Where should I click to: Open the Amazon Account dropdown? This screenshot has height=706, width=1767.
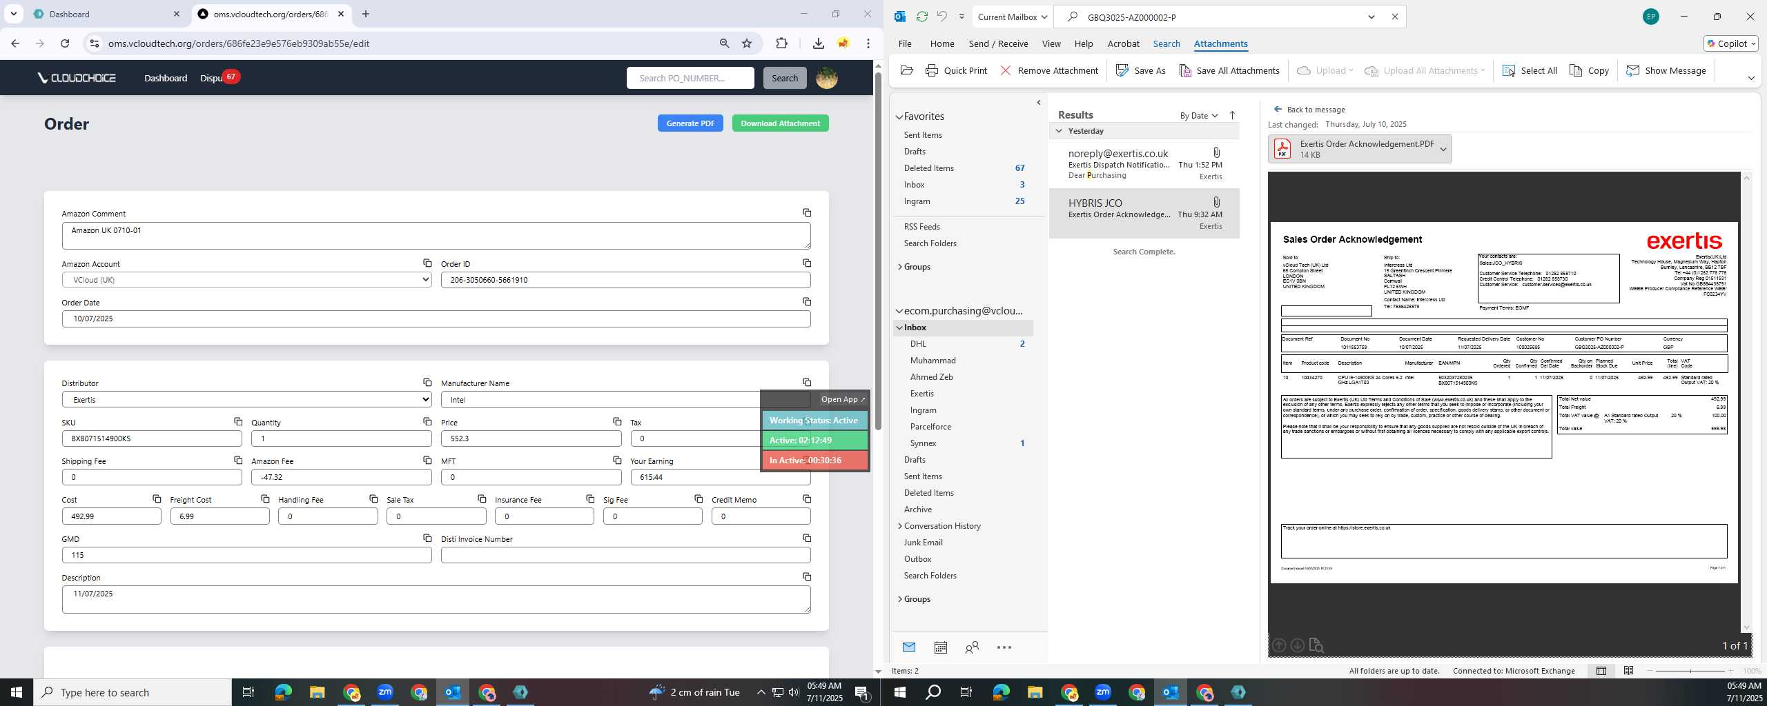click(246, 280)
